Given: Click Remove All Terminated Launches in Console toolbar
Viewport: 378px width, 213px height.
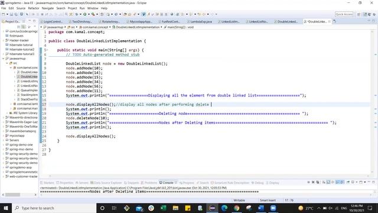Looking at the screenshot, I should pos(318,182).
